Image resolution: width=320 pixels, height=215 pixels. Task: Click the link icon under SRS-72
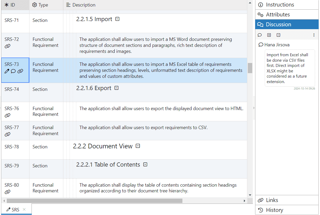[x=8, y=46]
